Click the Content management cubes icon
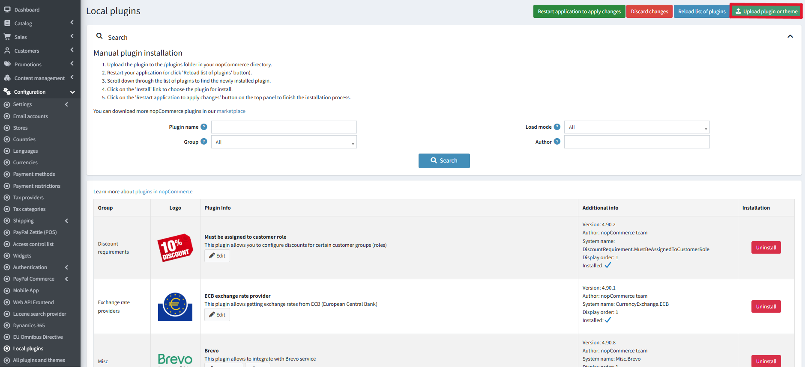The height and width of the screenshot is (367, 805). click(7, 78)
